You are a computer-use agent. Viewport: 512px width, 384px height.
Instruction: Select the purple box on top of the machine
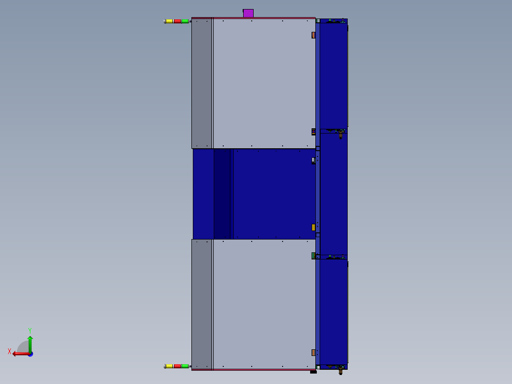(248, 13)
